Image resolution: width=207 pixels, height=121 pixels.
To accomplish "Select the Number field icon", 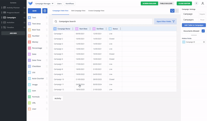I will click(x=29, y=36).
